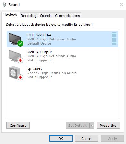The height and width of the screenshot is (144, 126).
Task: Click the Configure button
Action: (18, 126)
